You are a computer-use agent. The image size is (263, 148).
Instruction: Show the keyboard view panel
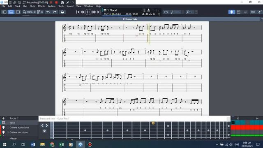tap(238, 12)
